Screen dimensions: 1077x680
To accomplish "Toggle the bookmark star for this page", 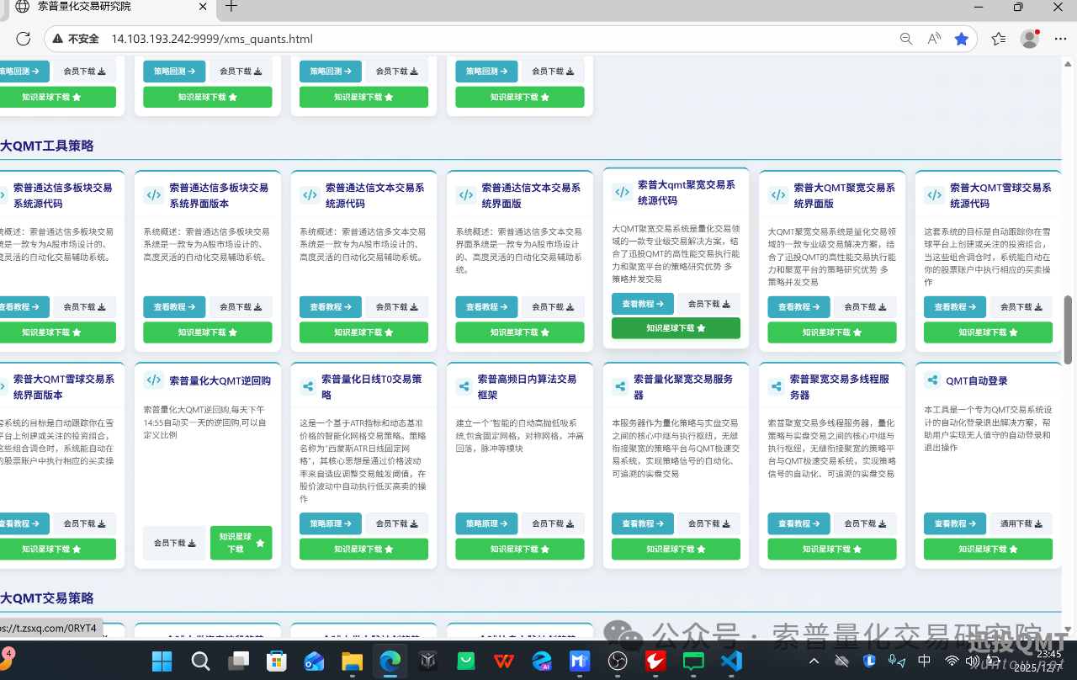I will (962, 39).
